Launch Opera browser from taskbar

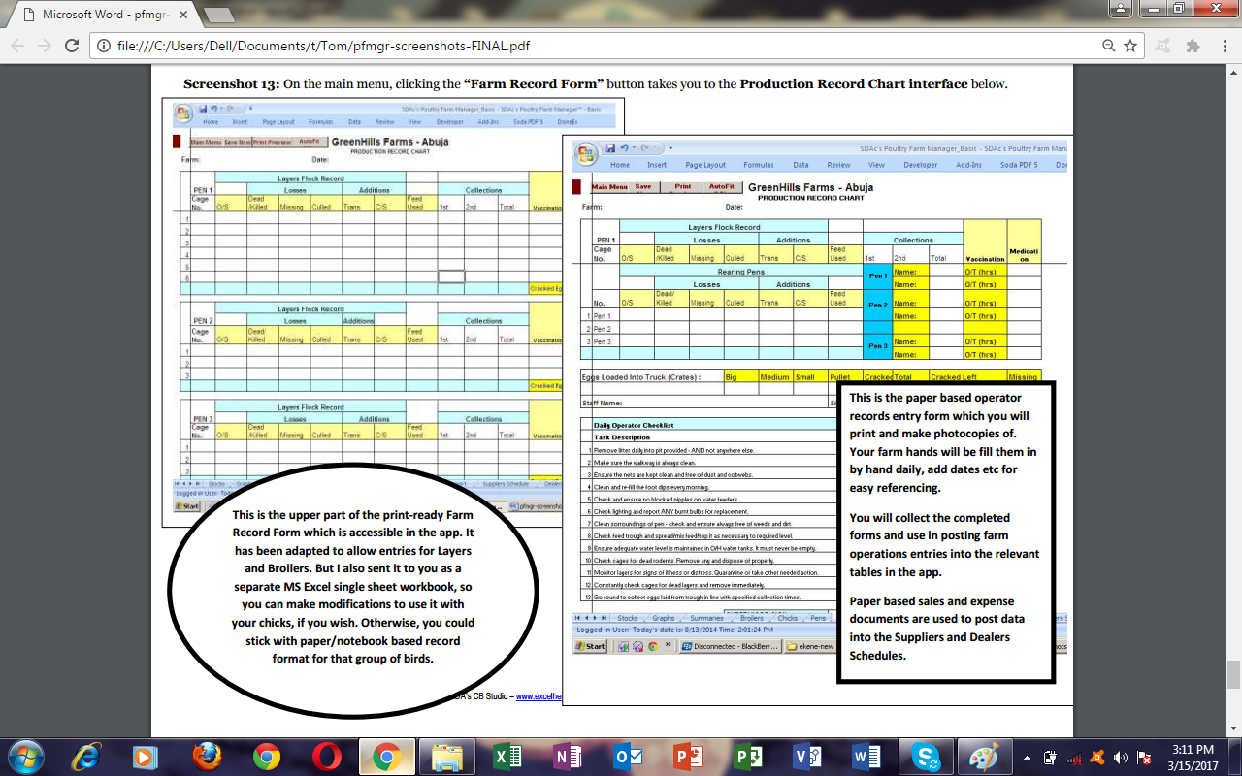click(x=326, y=757)
